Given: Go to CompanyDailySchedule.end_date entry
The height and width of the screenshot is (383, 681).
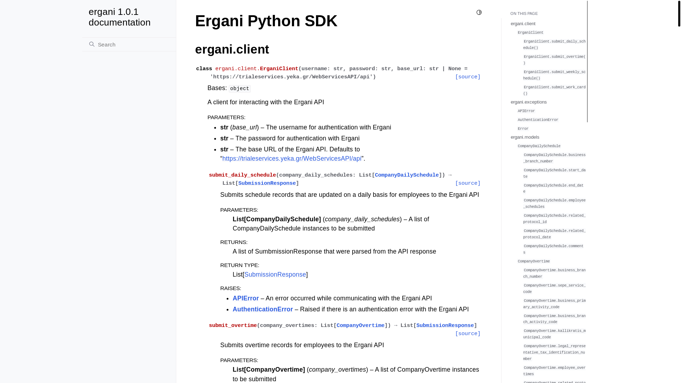Looking at the screenshot, I should [553, 188].
